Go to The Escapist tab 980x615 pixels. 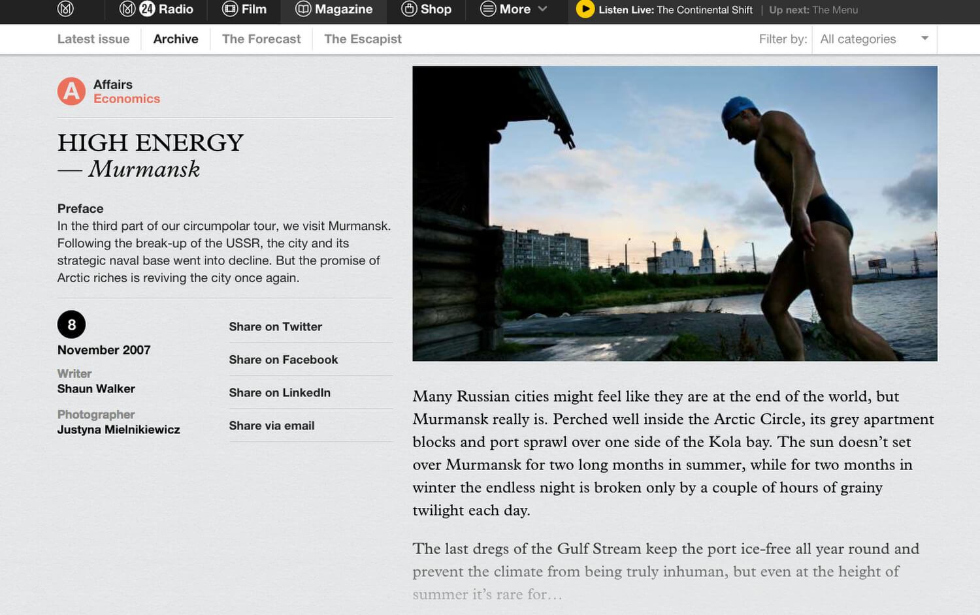[x=363, y=39]
